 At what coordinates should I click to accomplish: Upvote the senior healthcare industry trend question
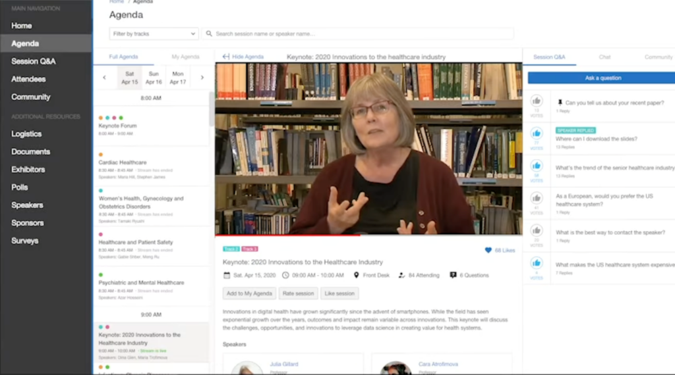click(537, 166)
